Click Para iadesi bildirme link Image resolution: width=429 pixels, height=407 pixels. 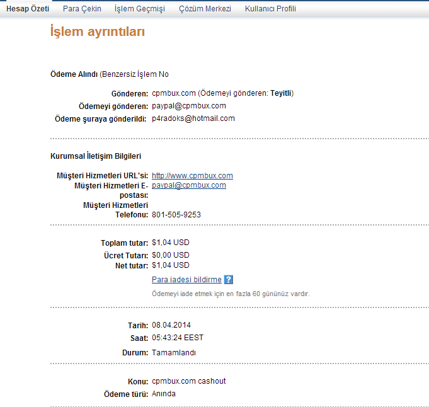(186, 280)
